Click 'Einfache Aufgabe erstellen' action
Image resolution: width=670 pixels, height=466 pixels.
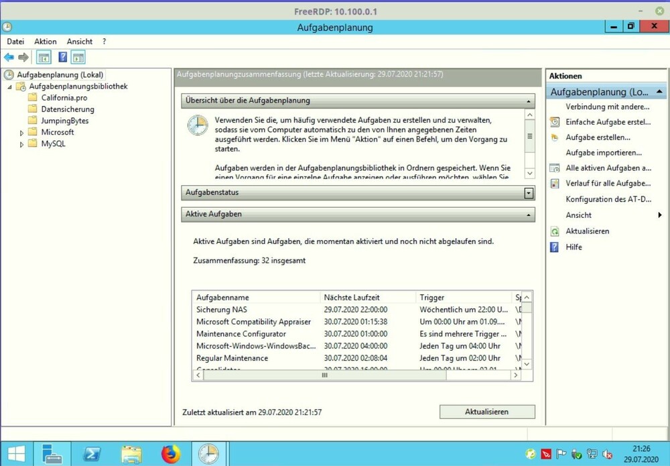coord(608,122)
